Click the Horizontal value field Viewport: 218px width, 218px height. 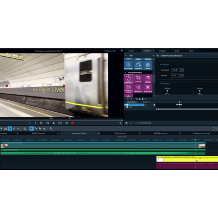175,70
